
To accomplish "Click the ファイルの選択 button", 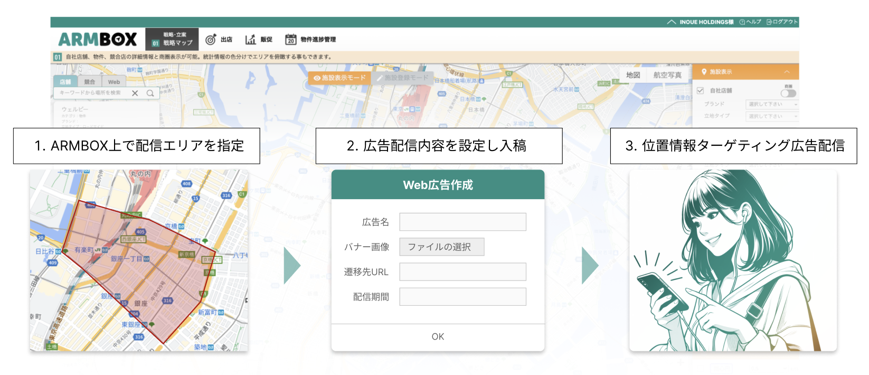I will [x=441, y=247].
